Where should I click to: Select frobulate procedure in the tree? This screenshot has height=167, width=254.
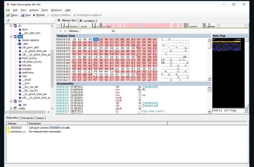pos(26,66)
